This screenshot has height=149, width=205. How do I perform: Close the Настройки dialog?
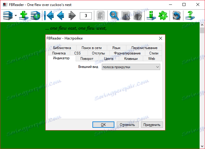pos(161,38)
